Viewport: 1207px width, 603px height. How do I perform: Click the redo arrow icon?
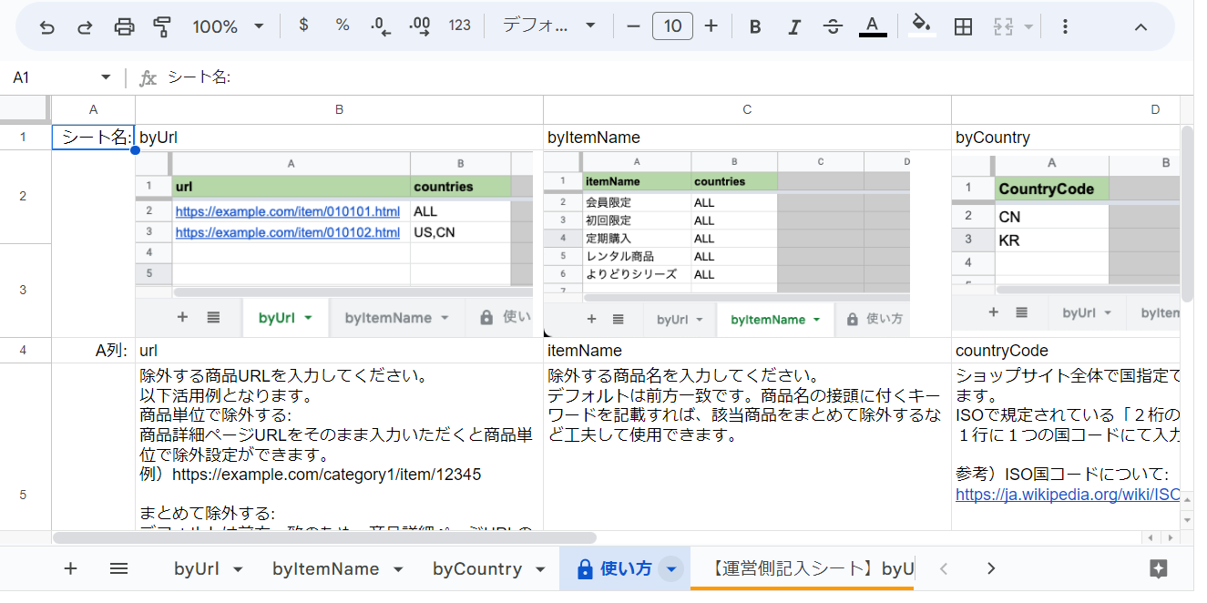85,26
